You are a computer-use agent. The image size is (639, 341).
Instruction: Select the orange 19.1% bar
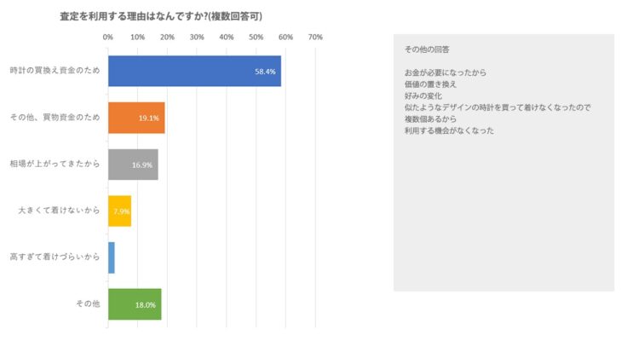click(136, 117)
